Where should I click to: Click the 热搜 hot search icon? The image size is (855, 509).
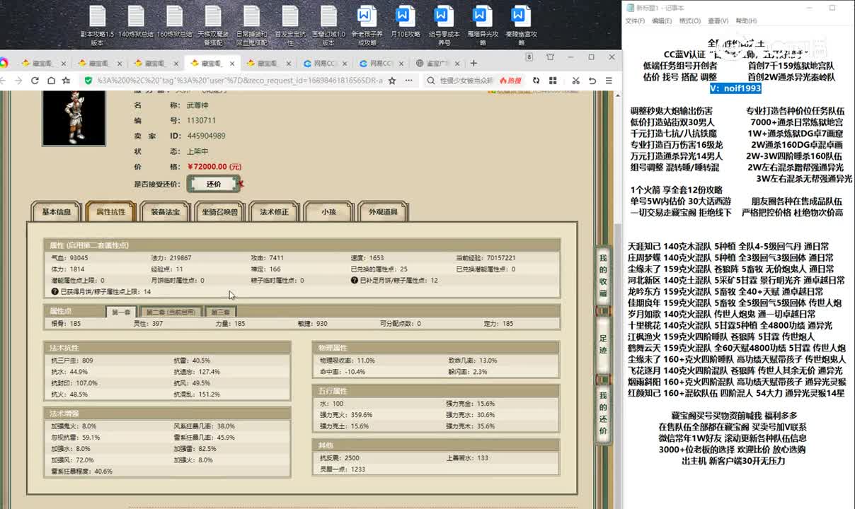pyautogui.click(x=510, y=81)
